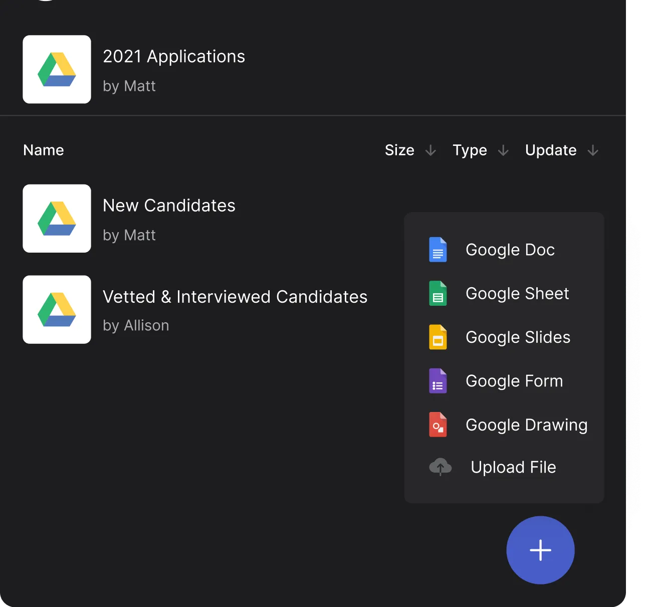Click the New Candidates Drive icon
The image size is (648, 607).
pyautogui.click(x=57, y=219)
